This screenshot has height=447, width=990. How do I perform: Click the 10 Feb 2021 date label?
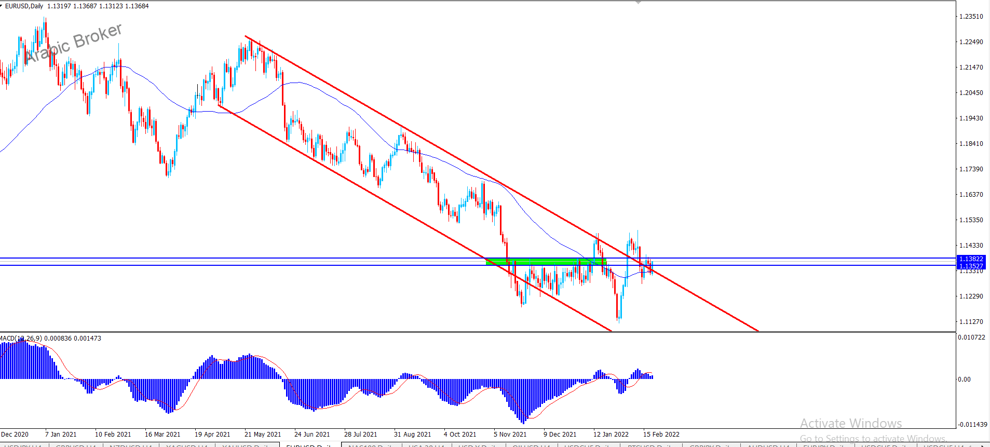[x=113, y=435]
